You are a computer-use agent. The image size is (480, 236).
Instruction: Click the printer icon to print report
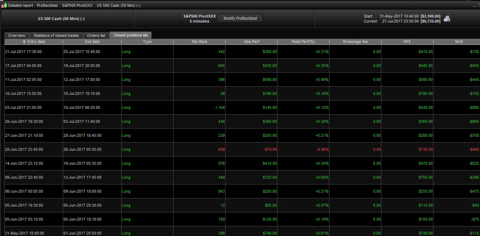447,19
